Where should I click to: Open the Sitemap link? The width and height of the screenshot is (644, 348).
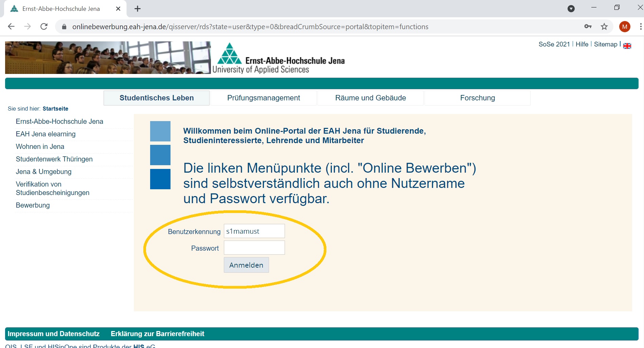[x=605, y=44]
